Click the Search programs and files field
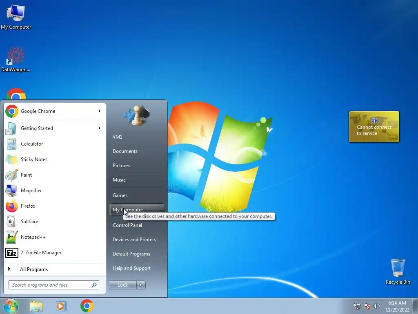Image resolution: width=418 pixels, height=314 pixels. pos(53,285)
